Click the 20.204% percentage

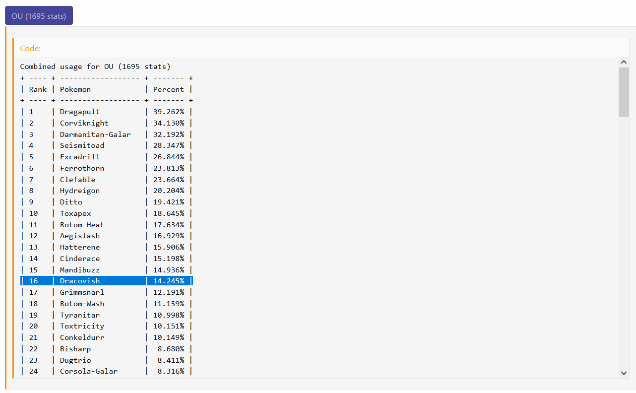click(169, 191)
